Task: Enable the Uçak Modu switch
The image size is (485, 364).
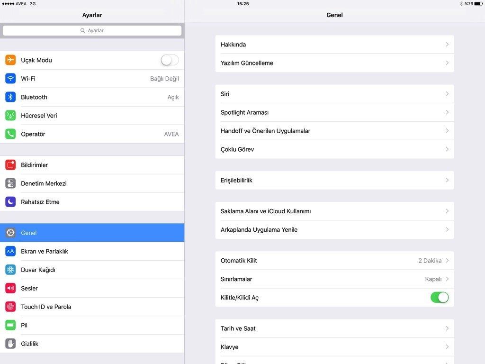Action: pyautogui.click(x=170, y=60)
